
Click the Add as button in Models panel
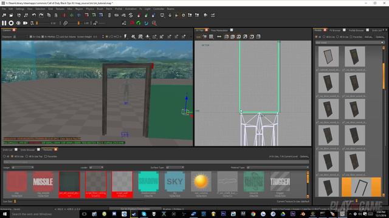click(368, 37)
